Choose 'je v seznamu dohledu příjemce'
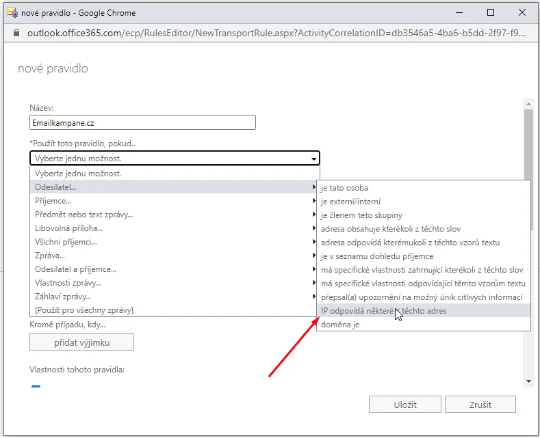The image size is (540, 438). [424, 256]
